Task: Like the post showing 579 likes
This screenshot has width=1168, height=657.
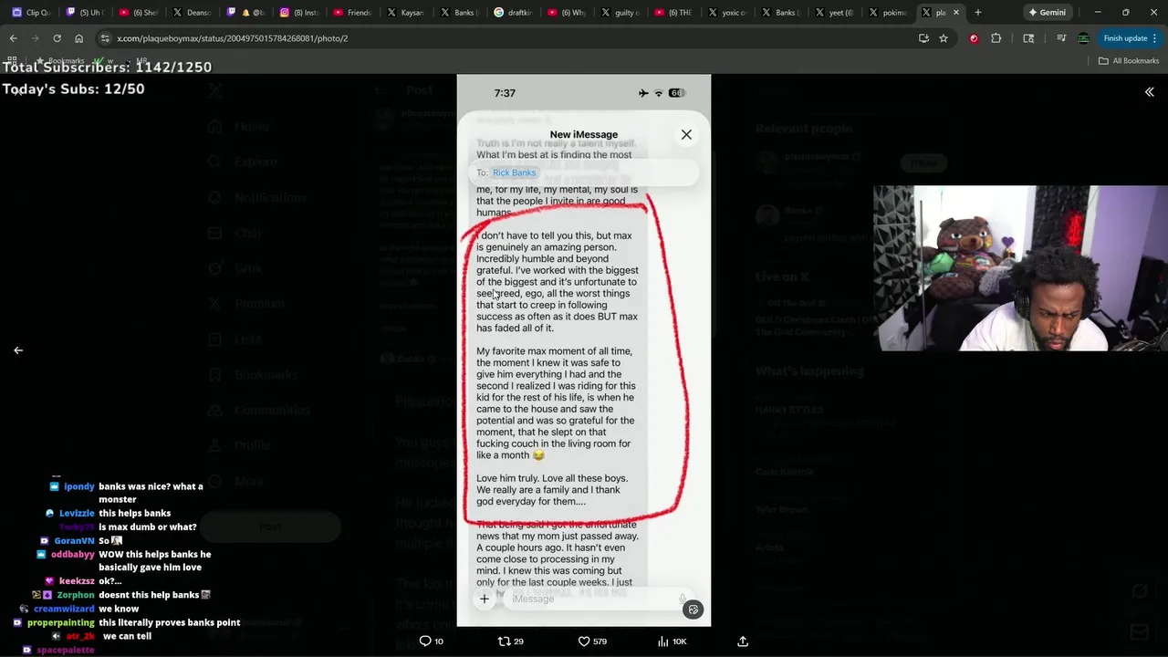Action: click(592, 641)
